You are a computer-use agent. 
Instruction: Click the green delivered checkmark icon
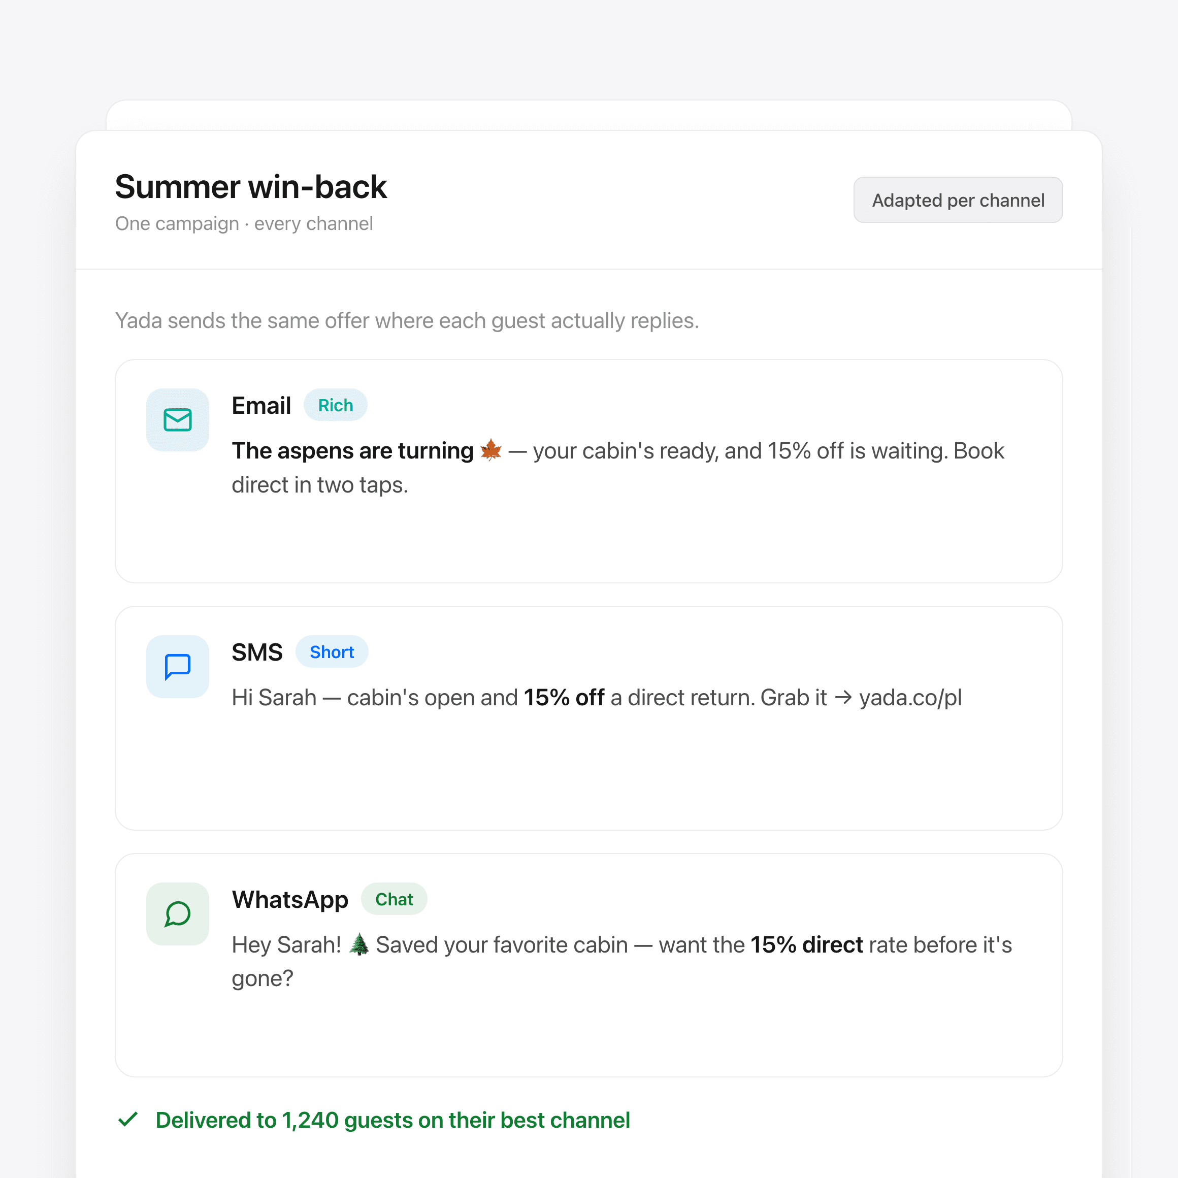[128, 1120]
